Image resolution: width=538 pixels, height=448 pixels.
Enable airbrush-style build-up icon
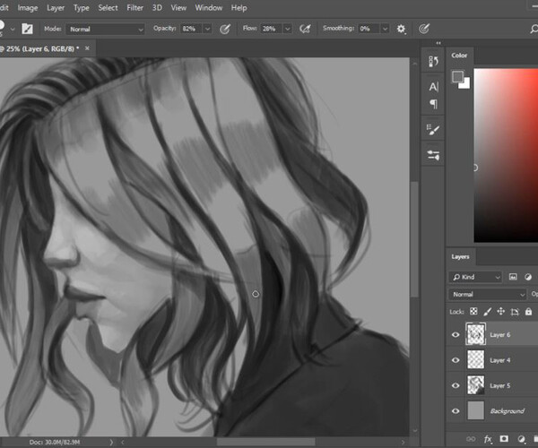click(x=305, y=30)
